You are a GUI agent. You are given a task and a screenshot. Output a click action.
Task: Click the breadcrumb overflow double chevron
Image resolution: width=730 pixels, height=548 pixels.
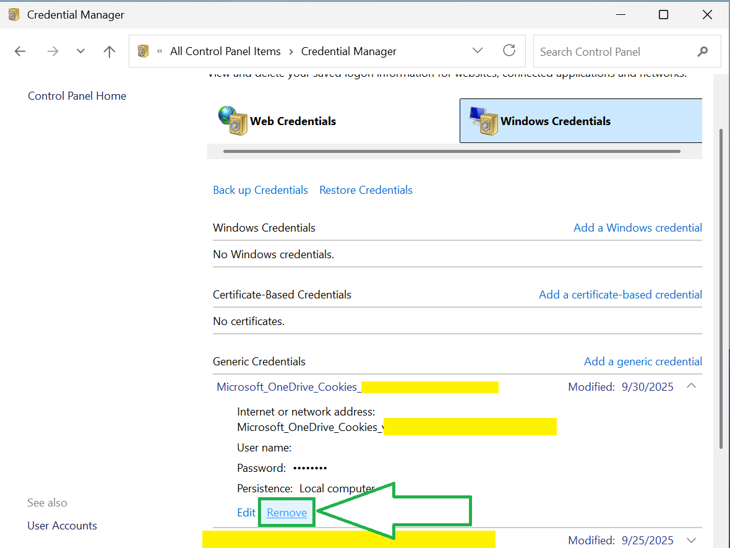160,51
